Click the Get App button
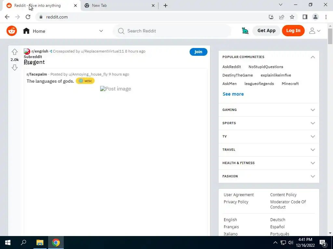 pos(266,31)
